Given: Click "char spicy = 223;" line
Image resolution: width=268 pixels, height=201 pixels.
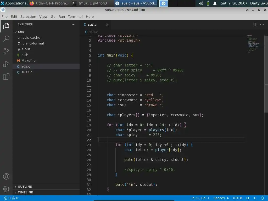Looking at the screenshot, I should (138, 135).
